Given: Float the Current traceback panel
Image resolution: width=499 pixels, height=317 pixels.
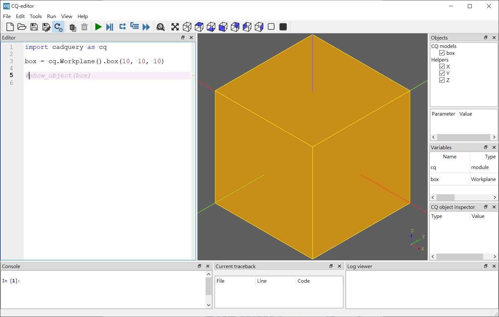Looking at the screenshot, I should [331, 266].
